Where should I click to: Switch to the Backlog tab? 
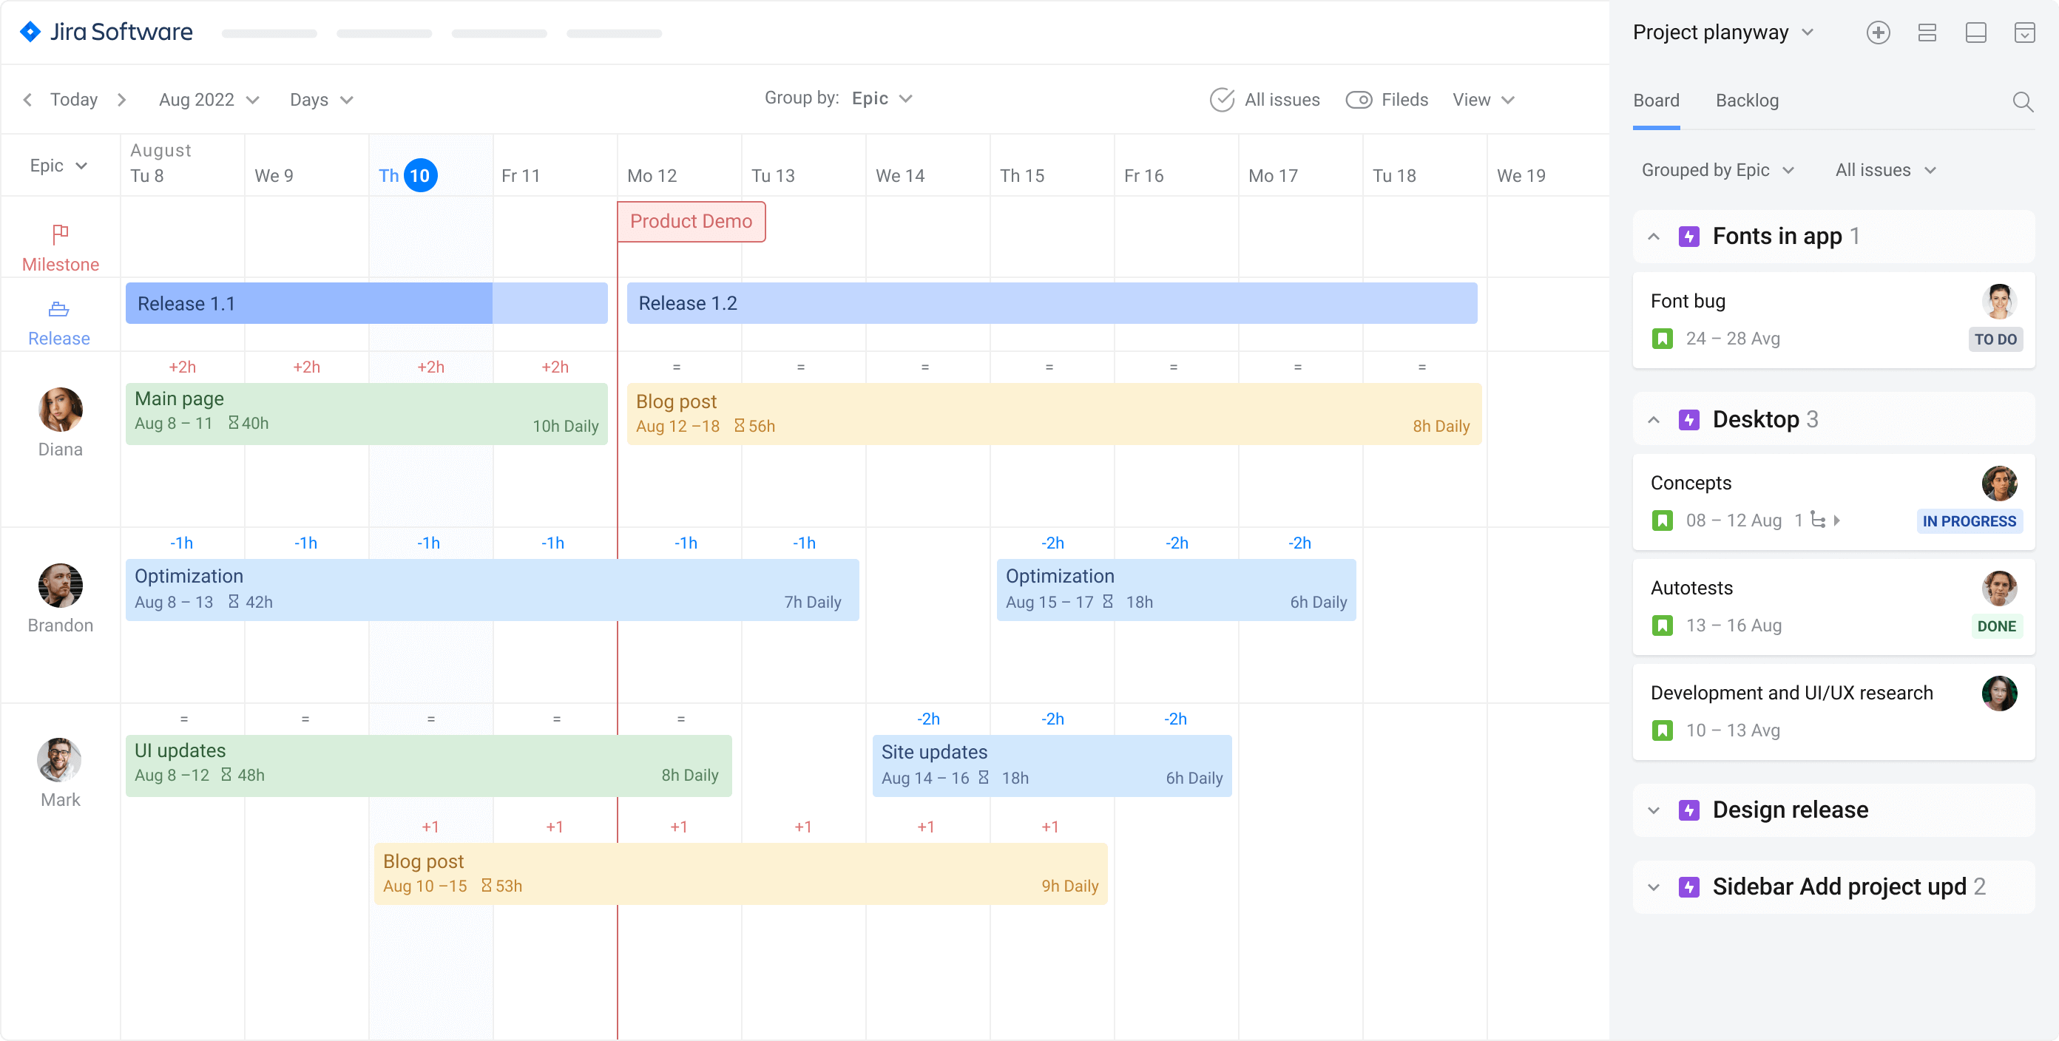point(1748,101)
